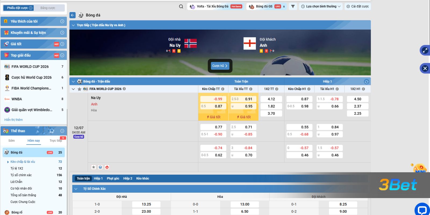Expand the Khuyến mãi & Sự kiện section
The width and height of the screenshot is (430, 215).
point(62,33)
